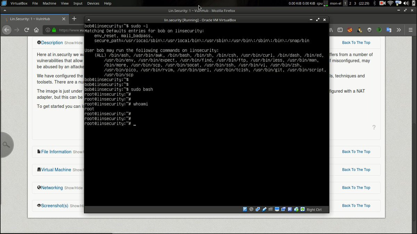Image resolution: width=417 pixels, height=234 pixels.
Task: Click the spy figure extension icon in Firefox
Action: point(360,30)
